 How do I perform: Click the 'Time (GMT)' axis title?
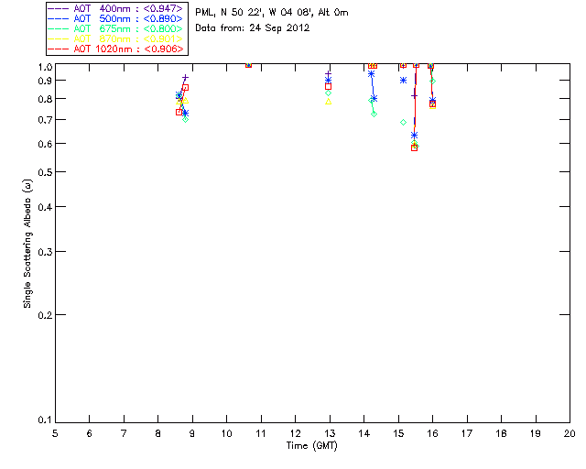click(312, 445)
